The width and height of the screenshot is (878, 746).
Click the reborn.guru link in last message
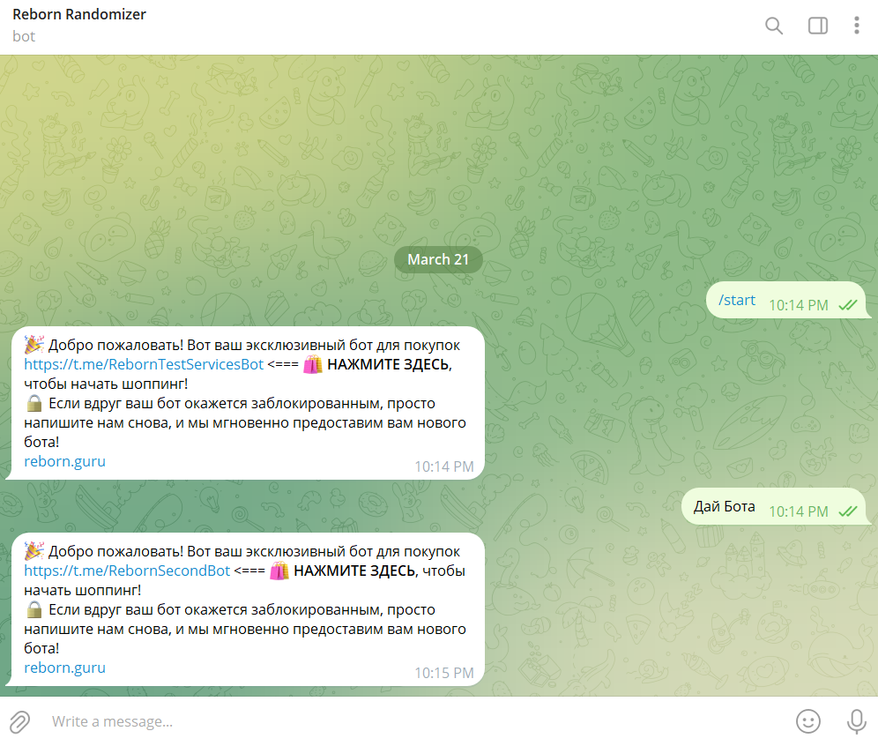tap(64, 668)
